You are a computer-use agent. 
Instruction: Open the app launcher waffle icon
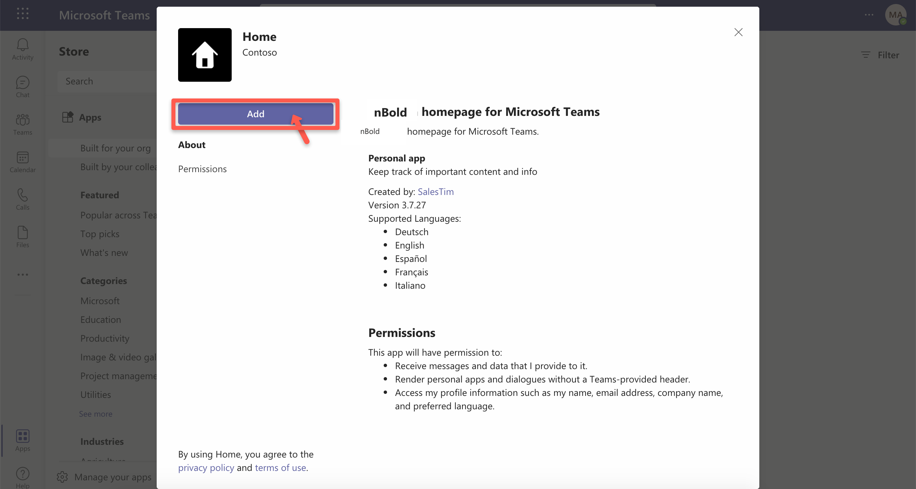[x=22, y=14]
